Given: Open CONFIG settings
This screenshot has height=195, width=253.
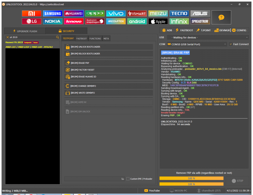Looking at the screenshot, I should click(x=239, y=30).
